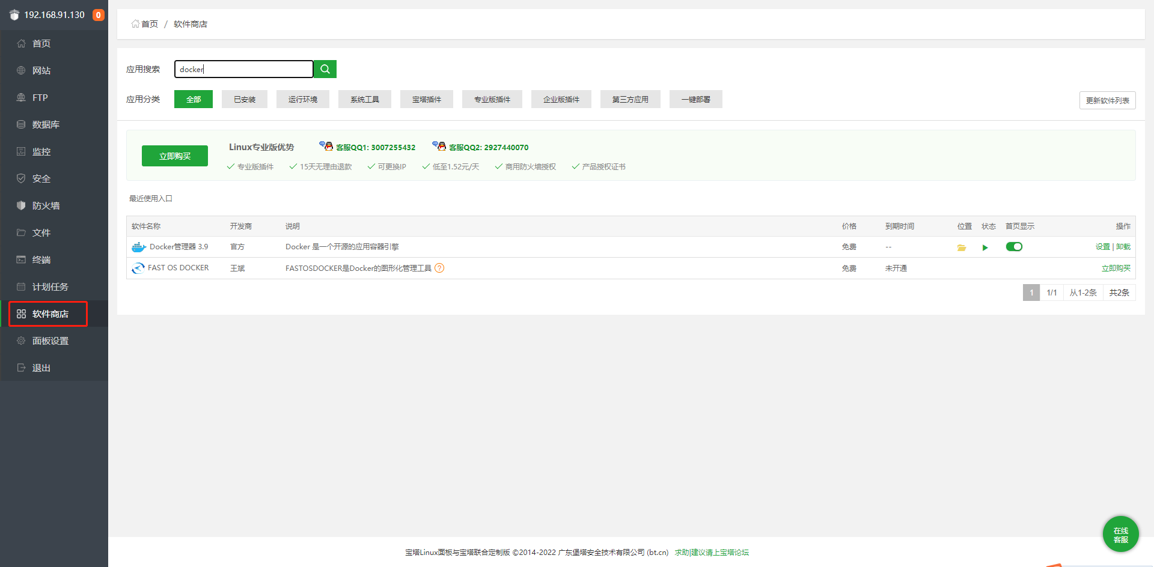1154x567 pixels.
Task: Select the 专业版插件 category tab
Action: (x=492, y=99)
